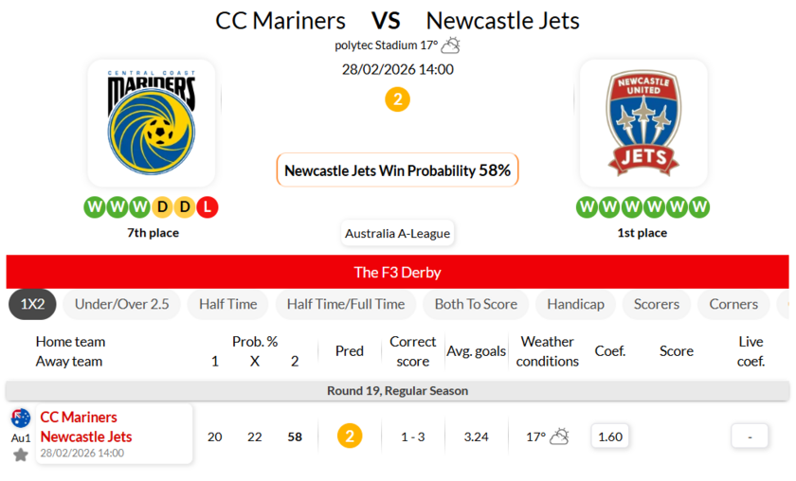Switch to the Under/Over 2.5 tab

[x=121, y=304]
